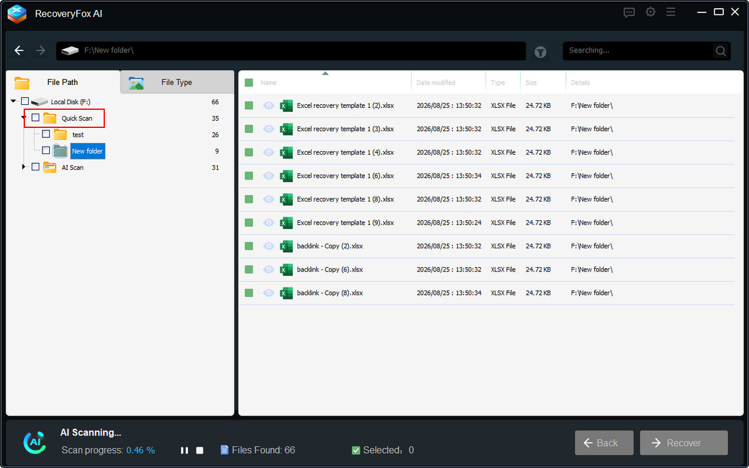Open the hamburger menu icon

(671, 12)
